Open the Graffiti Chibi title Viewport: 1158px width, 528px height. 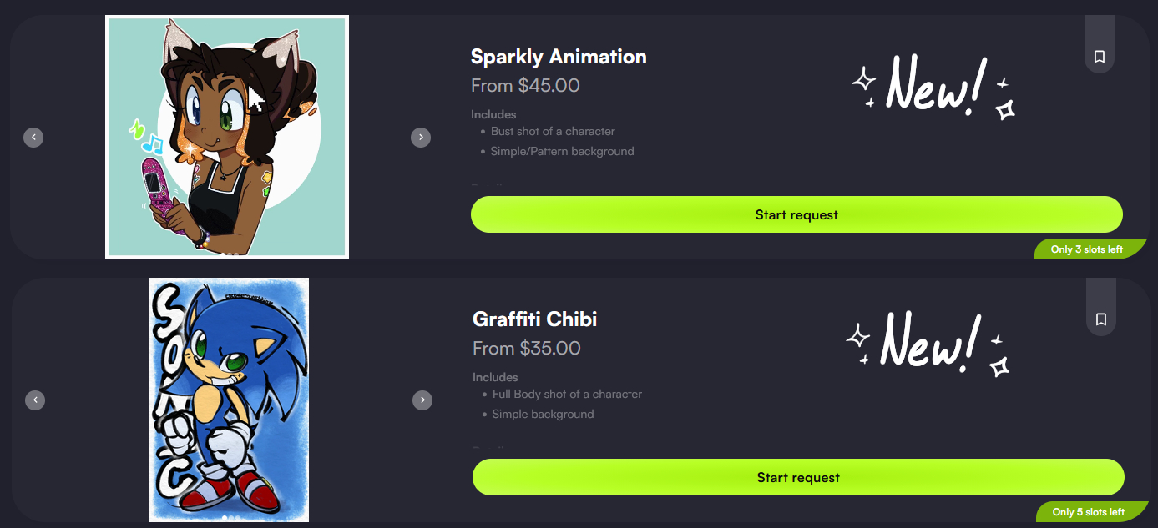coord(534,319)
